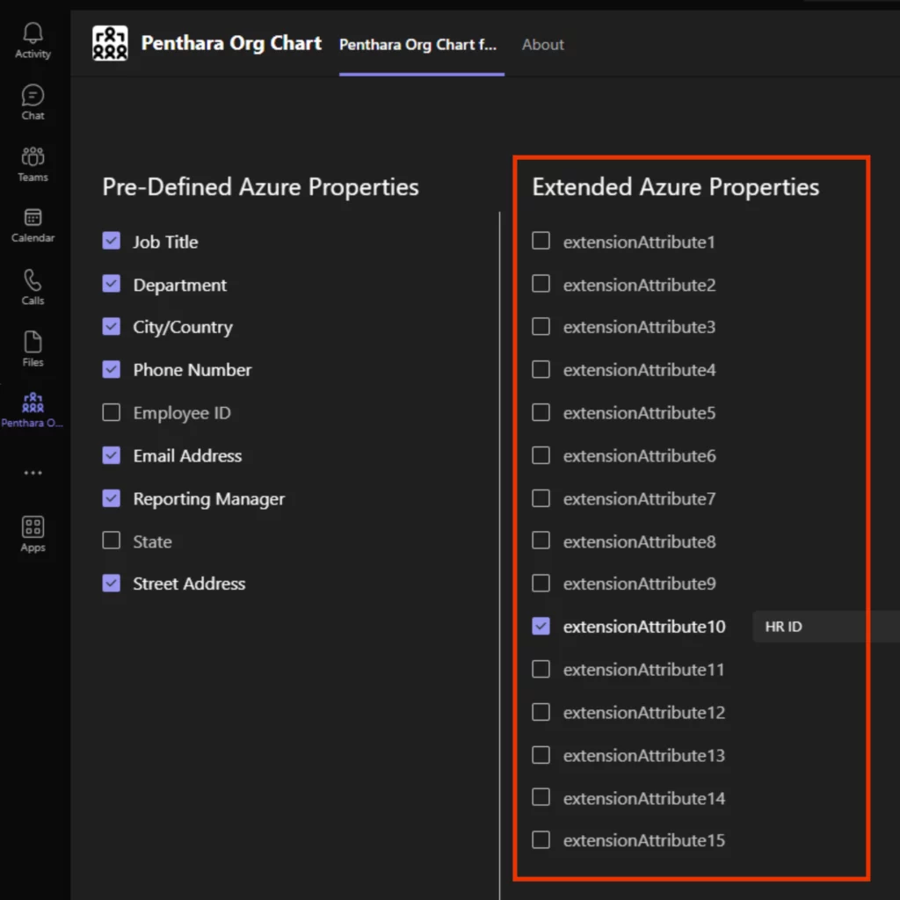Uncheck the Department property
The height and width of the screenshot is (900, 900).
click(x=112, y=284)
